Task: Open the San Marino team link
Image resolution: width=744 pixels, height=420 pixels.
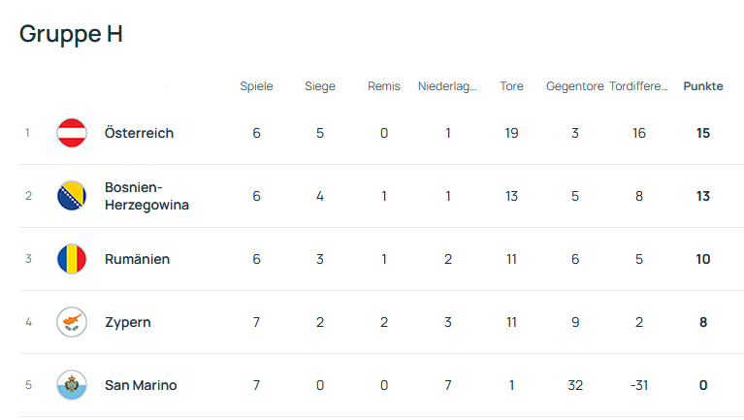Action: click(x=141, y=385)
